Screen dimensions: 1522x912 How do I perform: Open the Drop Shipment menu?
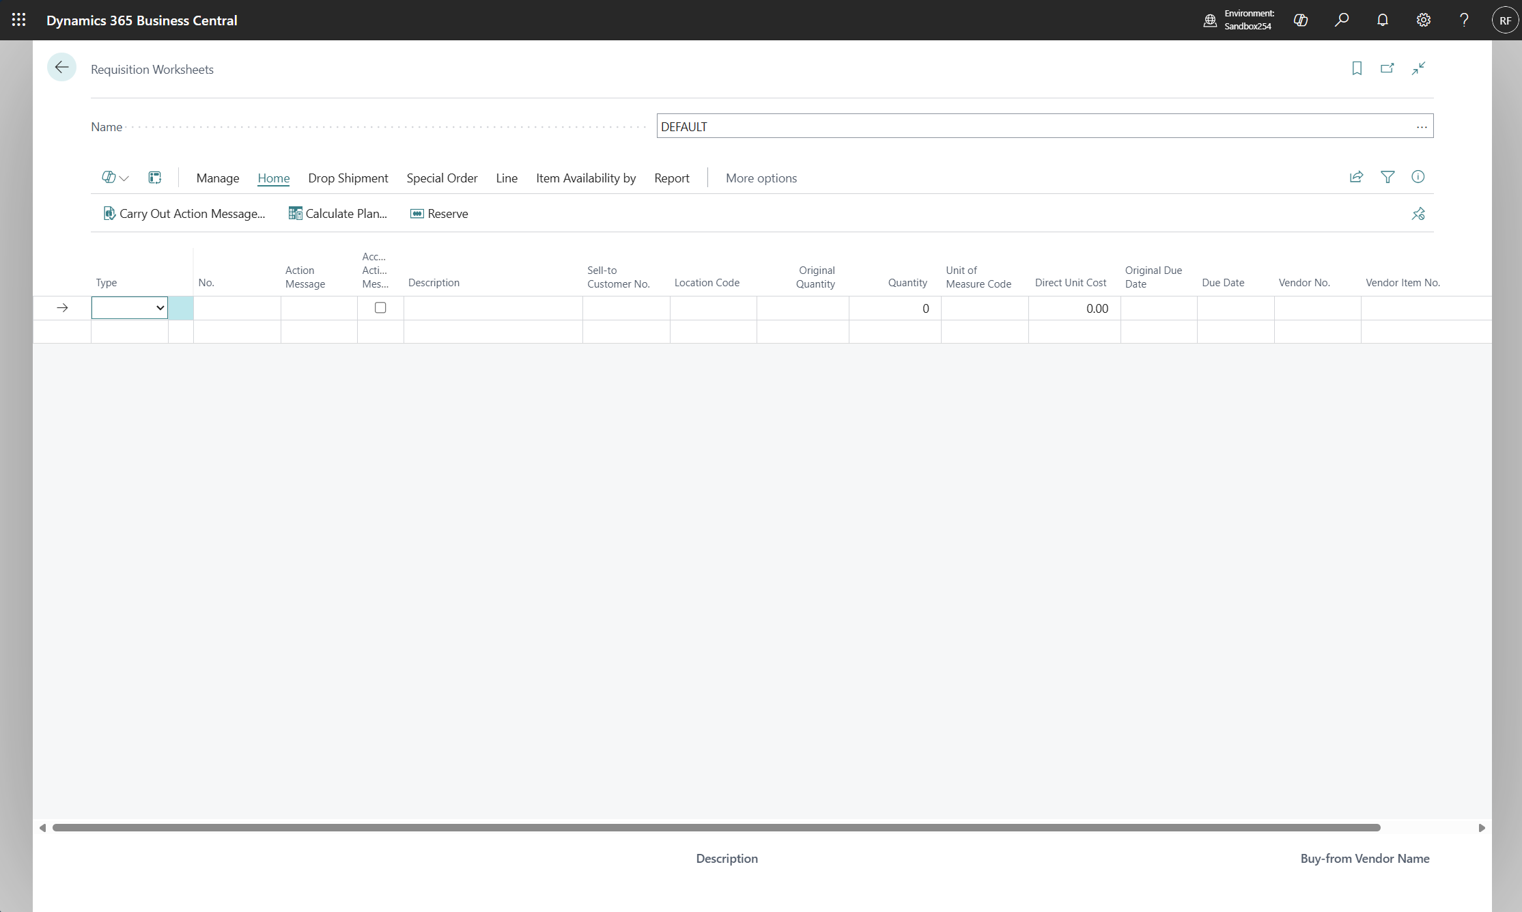point(348,178)
